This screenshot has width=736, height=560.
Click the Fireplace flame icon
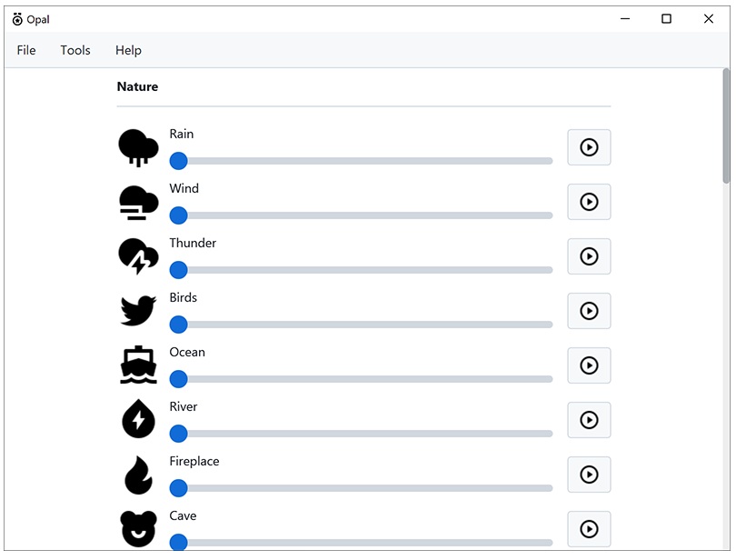point(138,475)
